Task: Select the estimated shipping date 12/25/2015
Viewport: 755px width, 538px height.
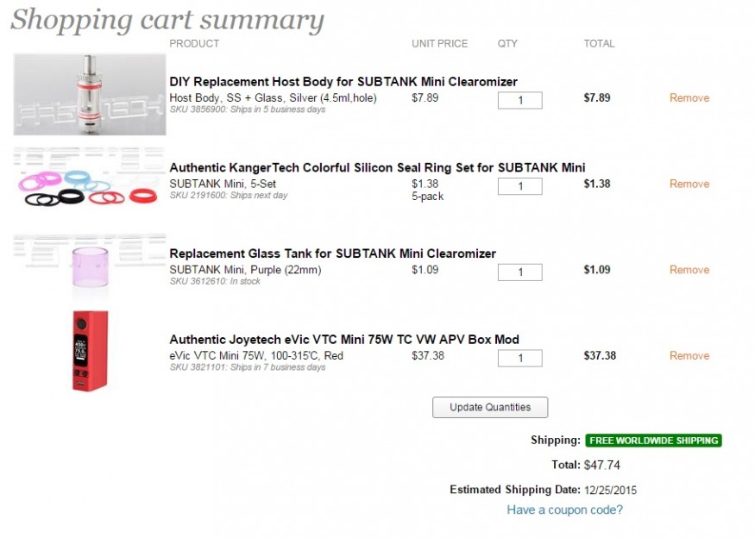Action: pos(610,491)
